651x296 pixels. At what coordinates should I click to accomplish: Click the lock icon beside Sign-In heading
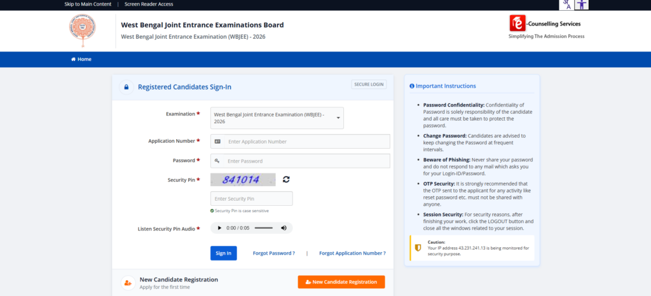pyautogui.click(x=127, y=87)
